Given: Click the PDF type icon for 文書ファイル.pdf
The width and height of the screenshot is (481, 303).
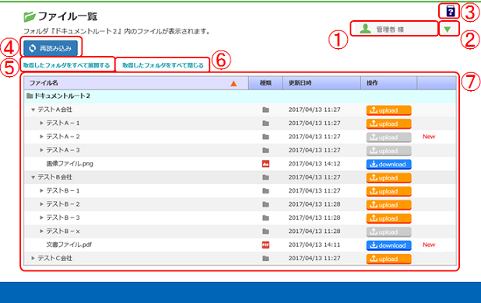Looking at the screenshot, I should click(265, 245).
